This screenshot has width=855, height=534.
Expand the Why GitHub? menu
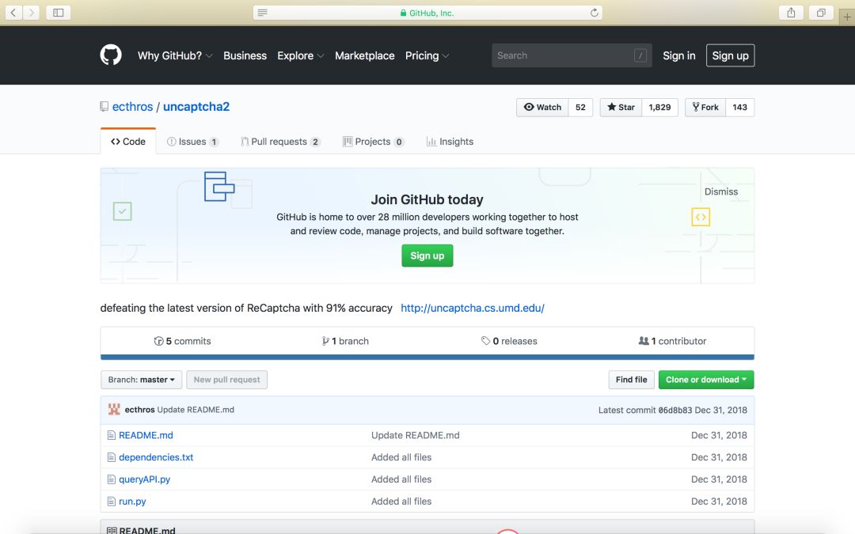coord(175,55)
